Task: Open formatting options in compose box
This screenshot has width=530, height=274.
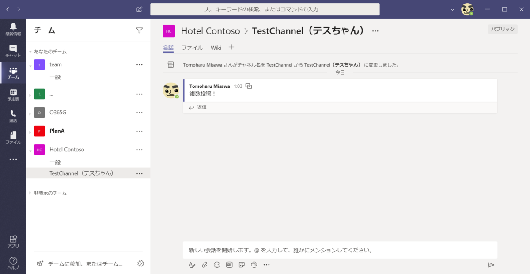Action: 192,265
